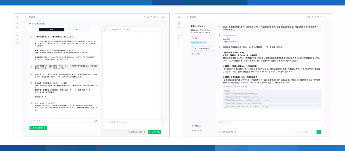345x151 pixels.
Task: Click the highlighted green skill sidebar icon
Action: point(18,43)
